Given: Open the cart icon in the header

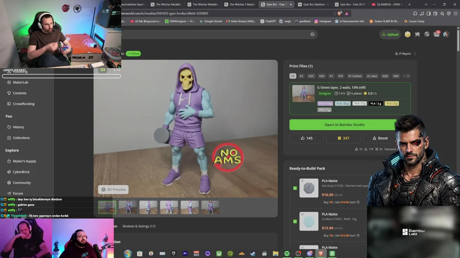Looking at the screenshot, I should (417, 34).
